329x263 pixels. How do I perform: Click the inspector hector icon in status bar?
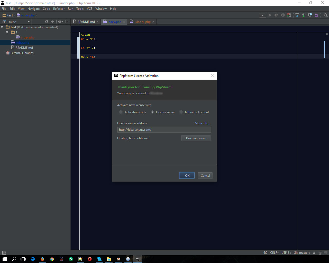pyautogui.click(x=320, y=253)
